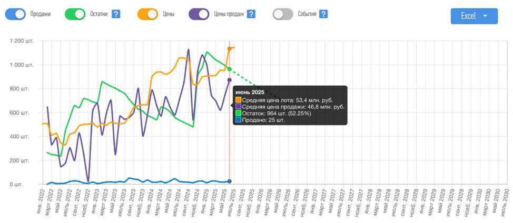
Task: Click the orange price point for June 2025
Action: (x=230, y=49)
